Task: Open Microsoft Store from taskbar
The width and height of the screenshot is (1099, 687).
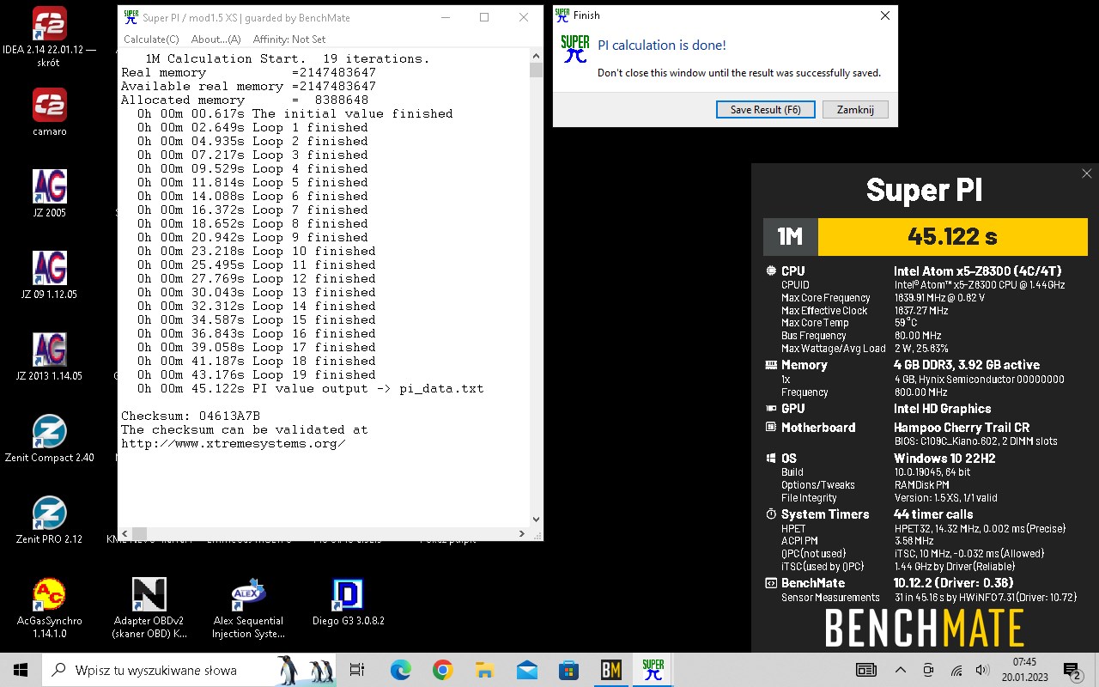Action: (x=568, y=670)
